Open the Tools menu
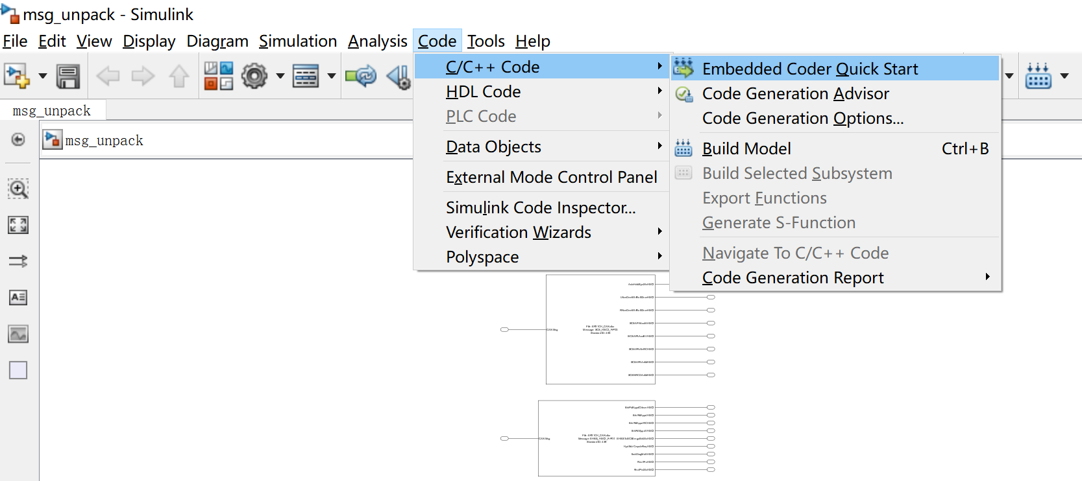Screen dimensions: 1082x481 (486, 41)
